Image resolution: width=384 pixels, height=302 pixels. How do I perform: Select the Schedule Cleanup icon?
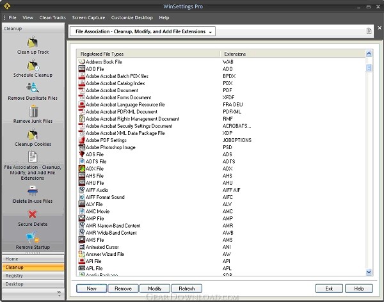(x=33, y=65)
